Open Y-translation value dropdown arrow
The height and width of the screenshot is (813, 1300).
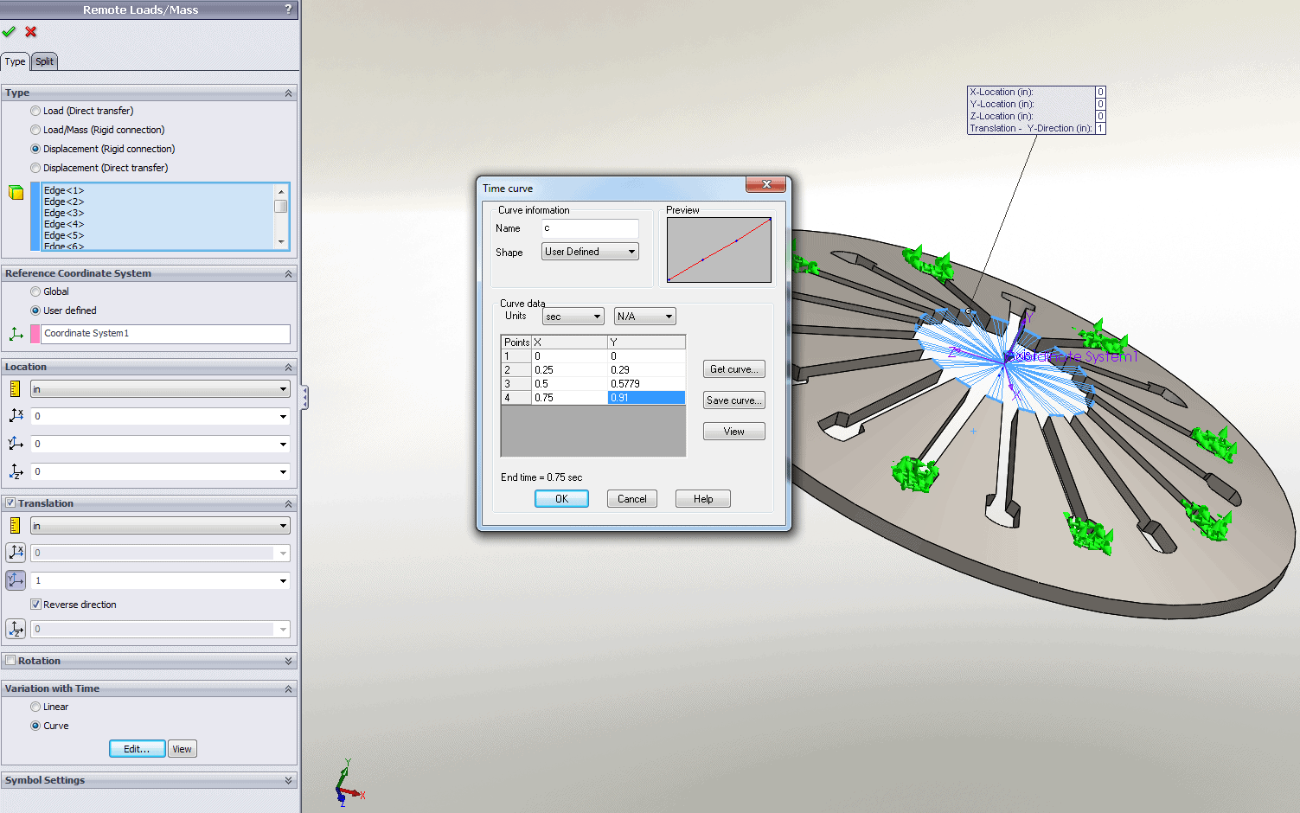(283, 580)
